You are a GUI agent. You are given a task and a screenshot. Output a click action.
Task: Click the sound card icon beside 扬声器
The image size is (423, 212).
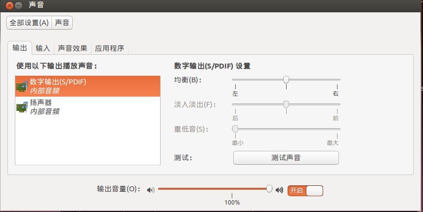click(22, 107)
